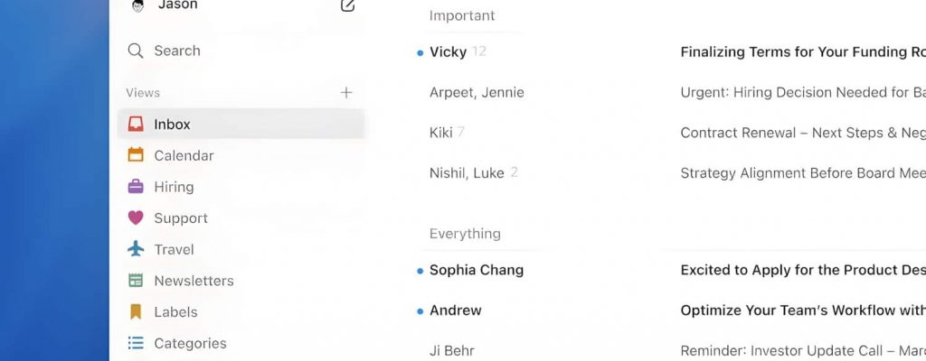Image resolution: width=926 pixels, height=361 pixels.
Task: Click the Hiring briefcase icon
Action: [136, 187]
